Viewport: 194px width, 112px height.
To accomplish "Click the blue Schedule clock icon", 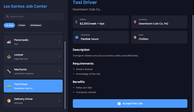I will (x=77, y=37).
